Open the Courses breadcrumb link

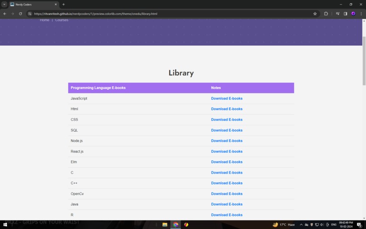coord(62,20)
